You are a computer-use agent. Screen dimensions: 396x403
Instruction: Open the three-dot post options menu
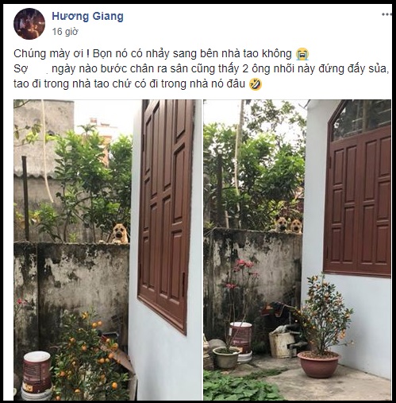tap(386, 14)
